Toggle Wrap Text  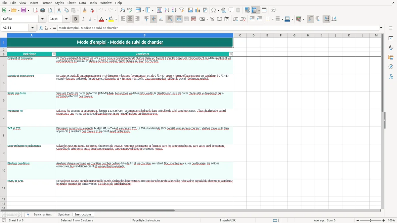(170, 19)
